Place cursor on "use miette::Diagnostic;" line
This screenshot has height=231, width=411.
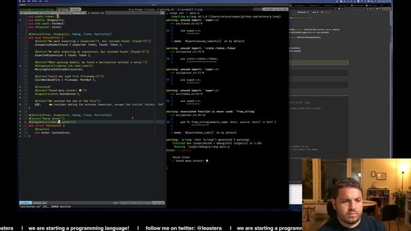pyautogui.click(x=46, y=20)
